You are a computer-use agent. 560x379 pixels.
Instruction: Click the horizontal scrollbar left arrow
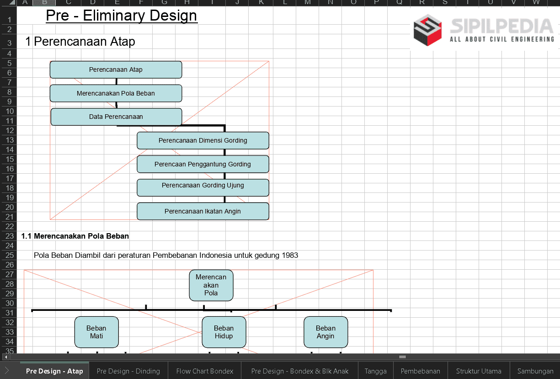(5, 357)
